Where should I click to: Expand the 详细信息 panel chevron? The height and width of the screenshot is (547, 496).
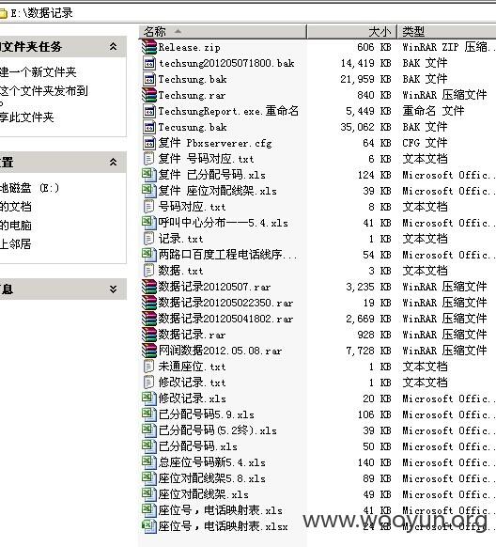coord(113,289)
